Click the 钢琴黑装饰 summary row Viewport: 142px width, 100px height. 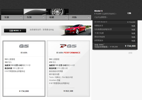coord(115,41)
